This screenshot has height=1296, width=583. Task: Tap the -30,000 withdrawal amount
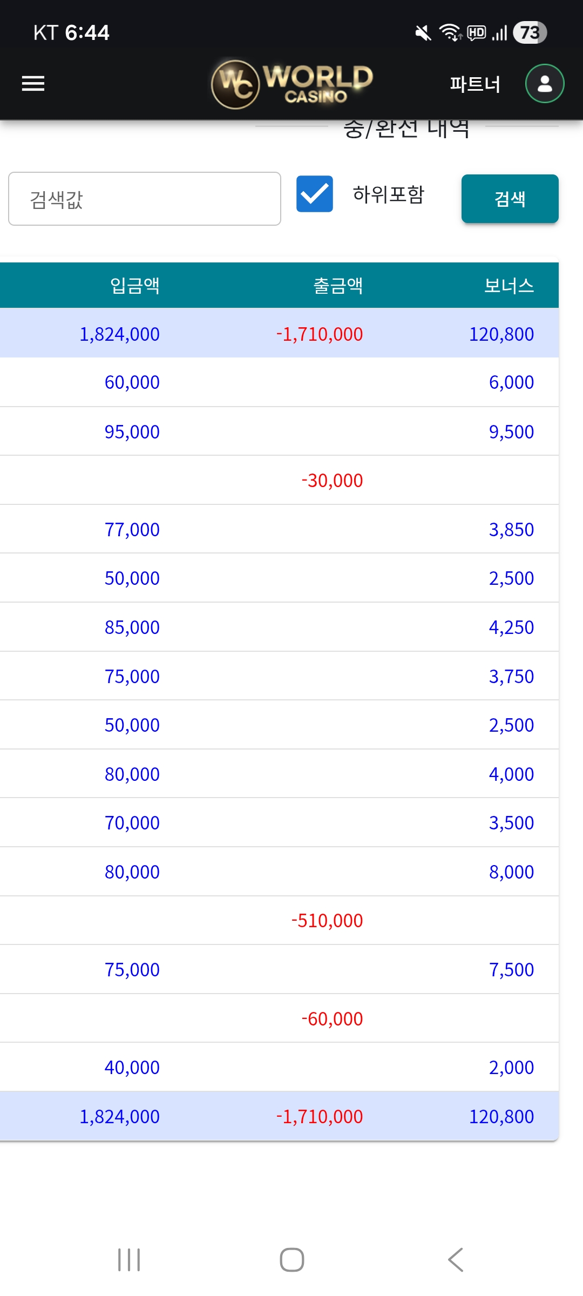pos(332,481)
